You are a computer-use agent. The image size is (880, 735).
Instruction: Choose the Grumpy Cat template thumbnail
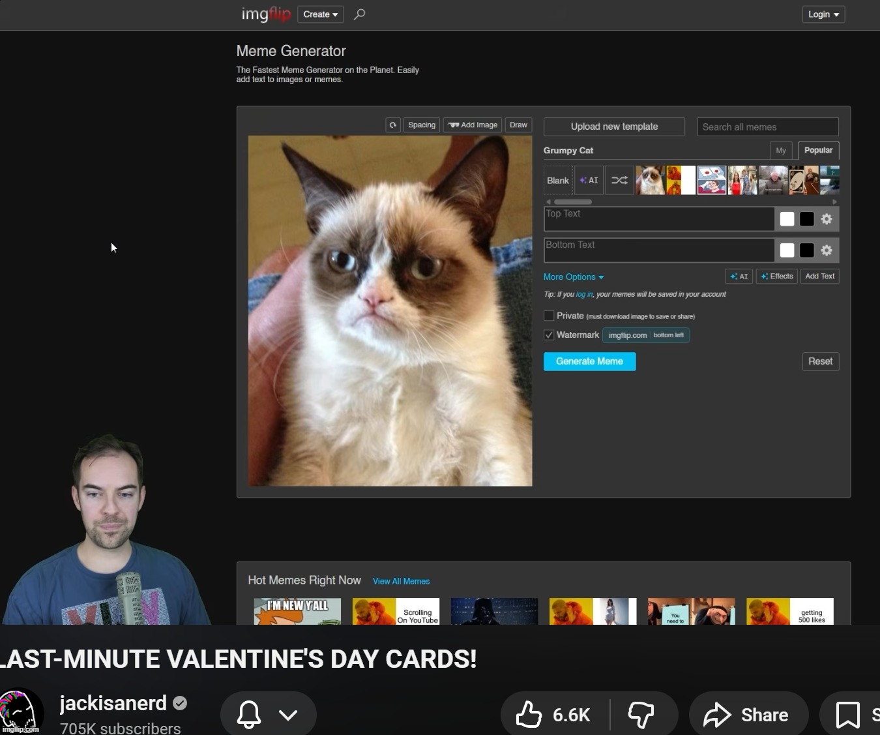click(x=651, y=180)
